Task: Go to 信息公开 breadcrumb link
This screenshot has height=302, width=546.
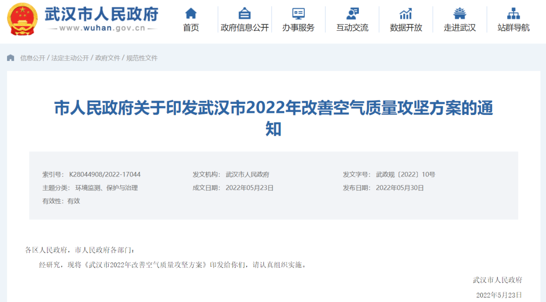Action: [x=33, y=58]
